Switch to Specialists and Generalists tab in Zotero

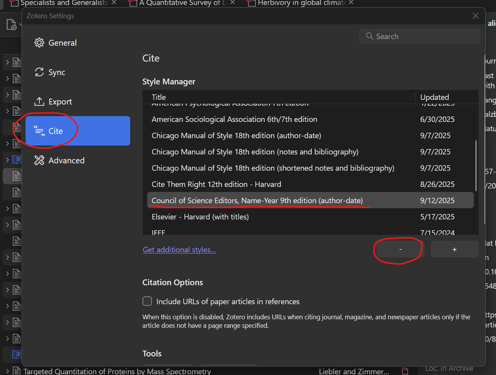tap(64, 3)
